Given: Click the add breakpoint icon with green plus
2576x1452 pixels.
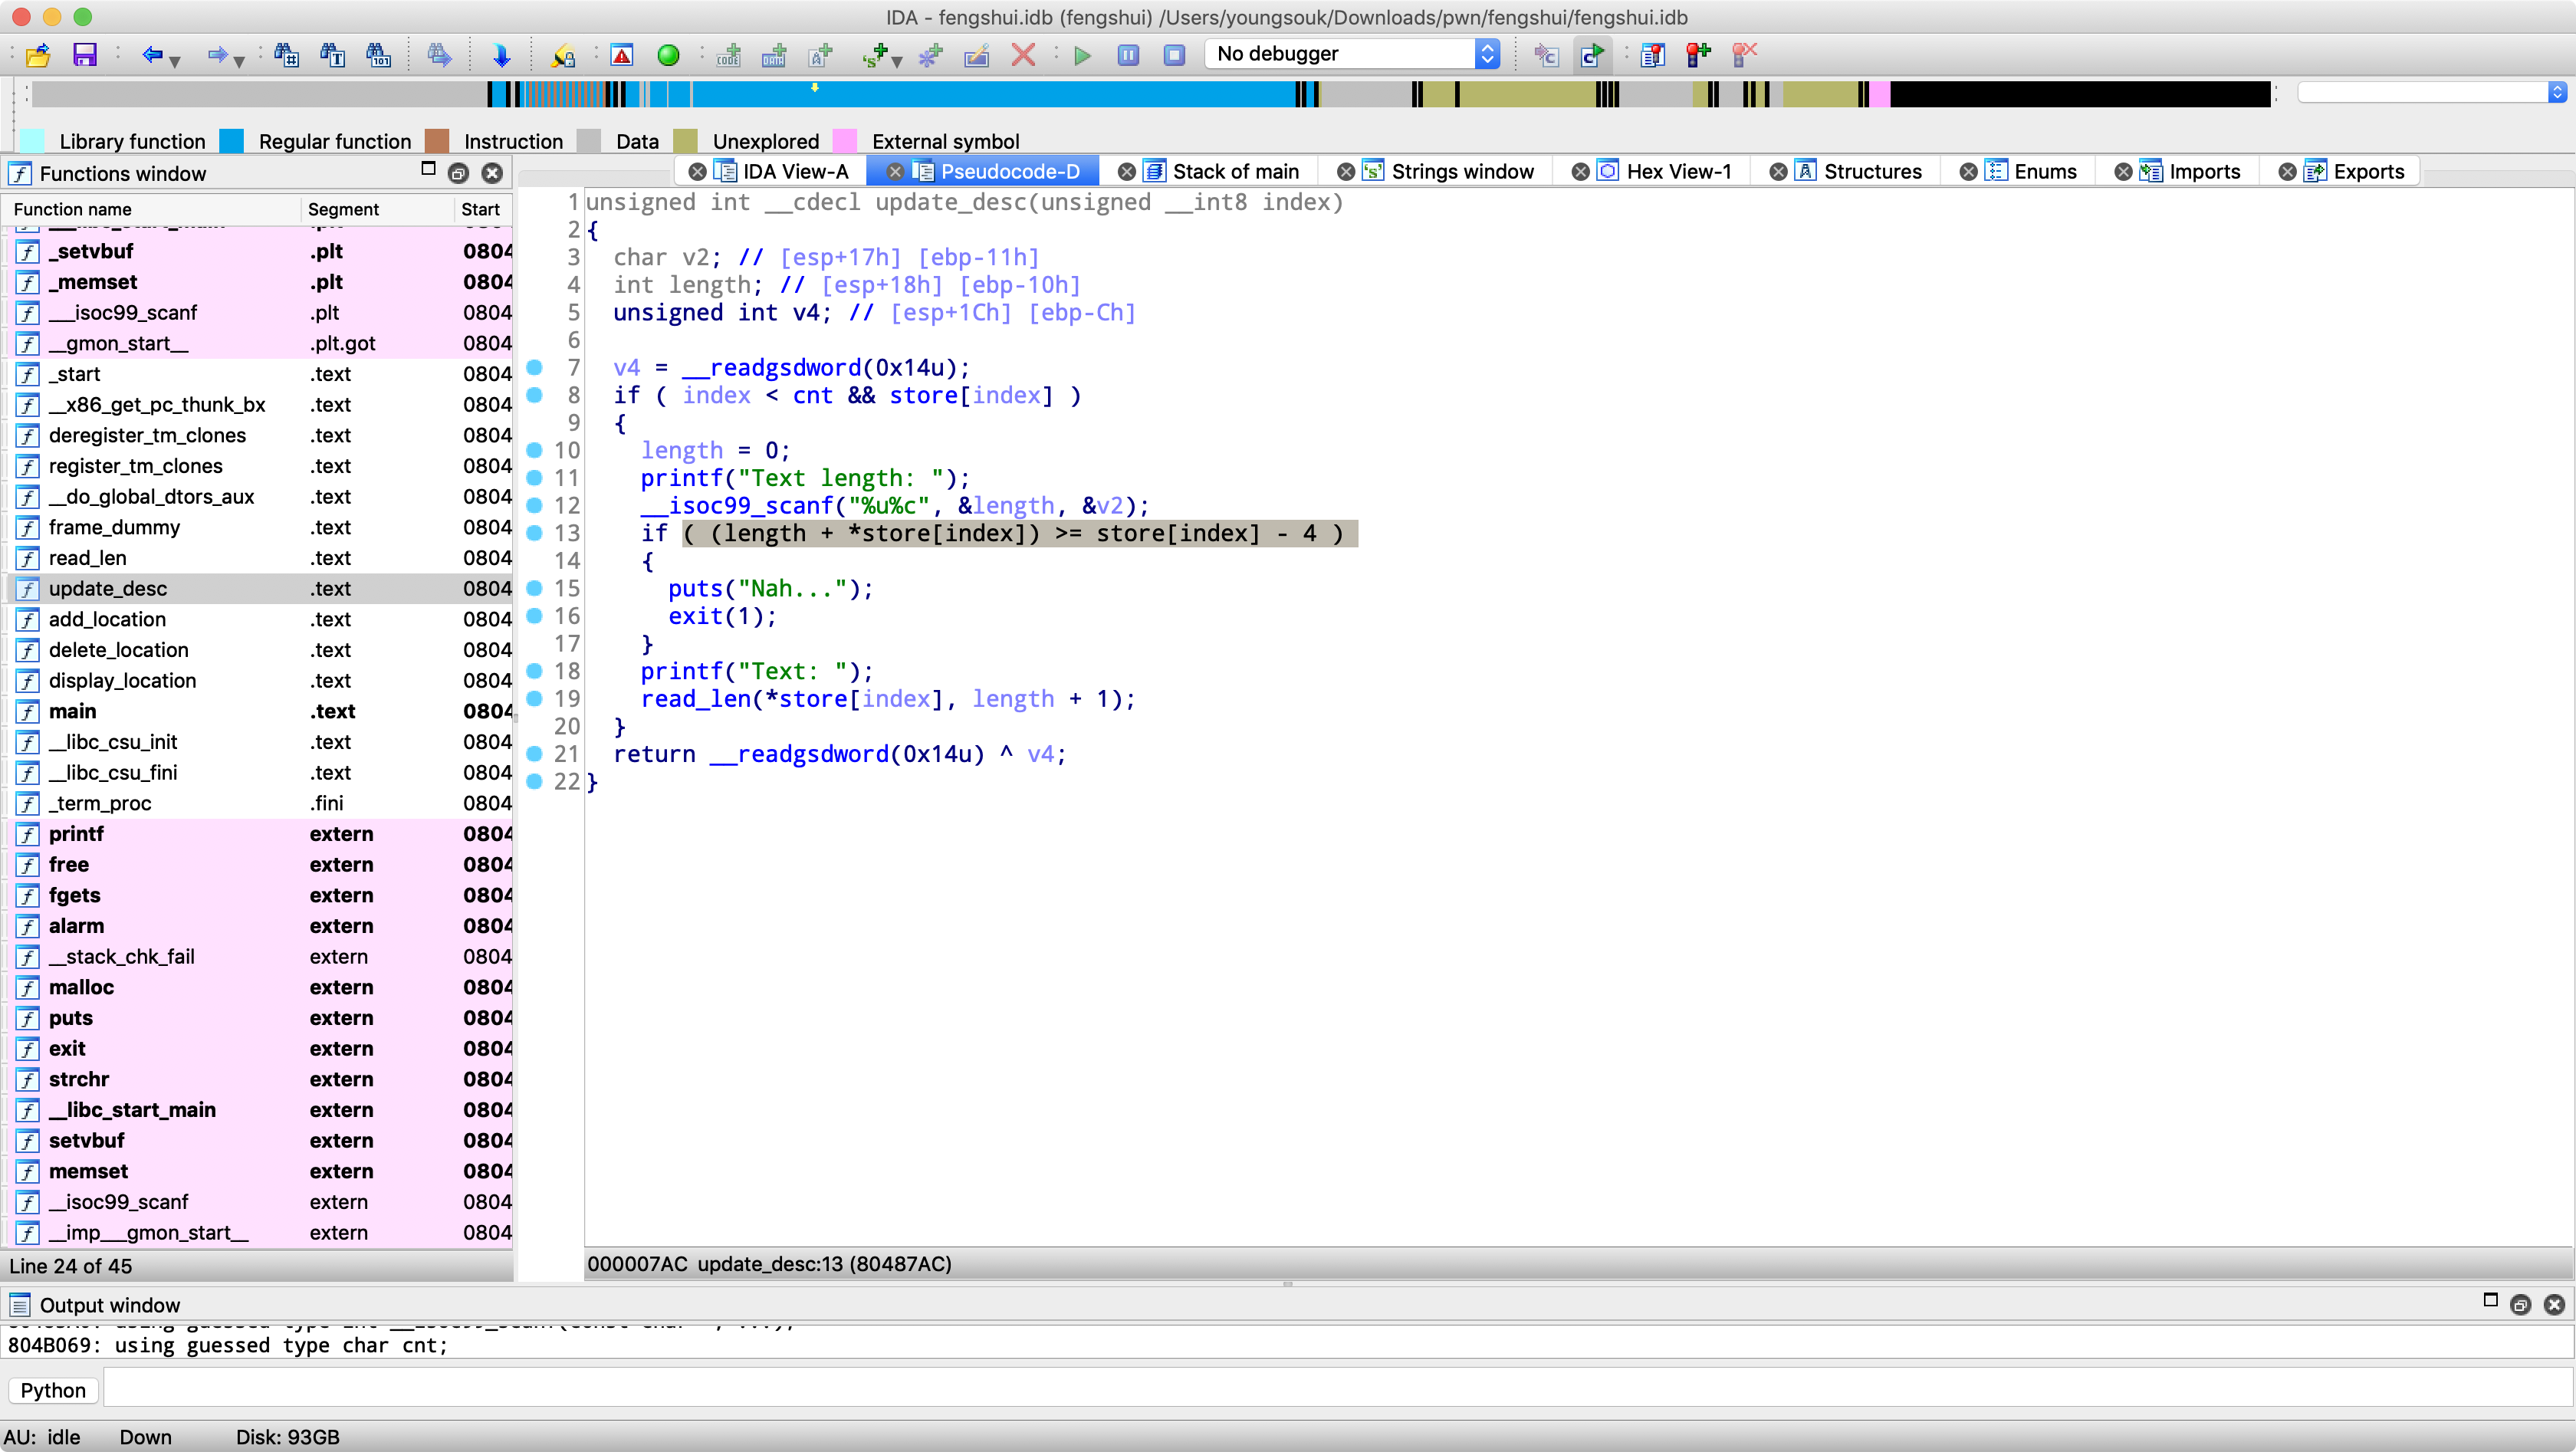Looking at the screenshot, I should click(1697, 54).
